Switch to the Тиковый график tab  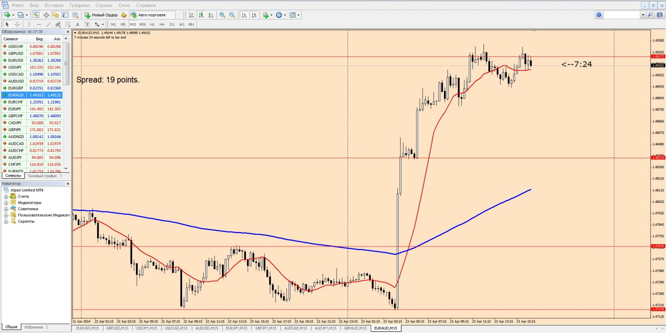(42, 176)
